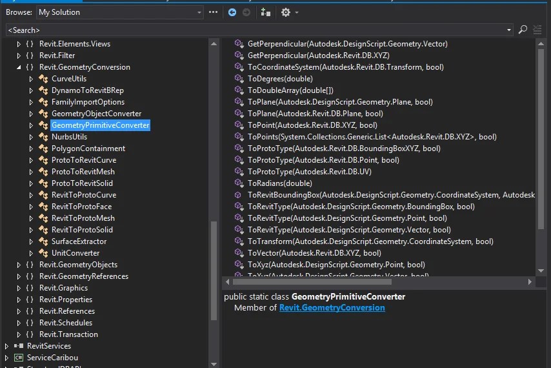Click the ToDegrees(double) method icon
Screen dimensions: 551x368
239,79
